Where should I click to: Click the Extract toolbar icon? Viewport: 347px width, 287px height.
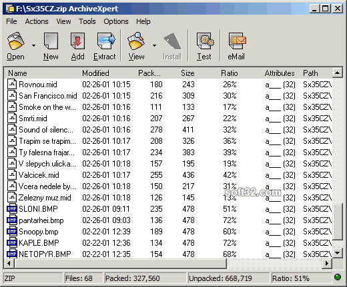pyautogui.click(x=106, y=41)
